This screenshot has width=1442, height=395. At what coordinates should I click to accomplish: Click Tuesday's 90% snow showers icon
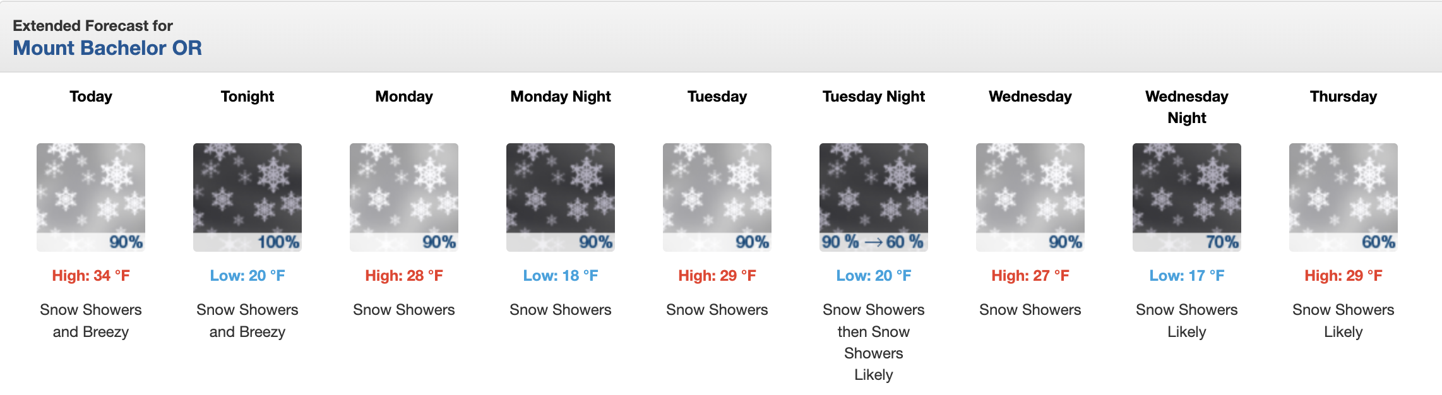click(x=717, y=197)
